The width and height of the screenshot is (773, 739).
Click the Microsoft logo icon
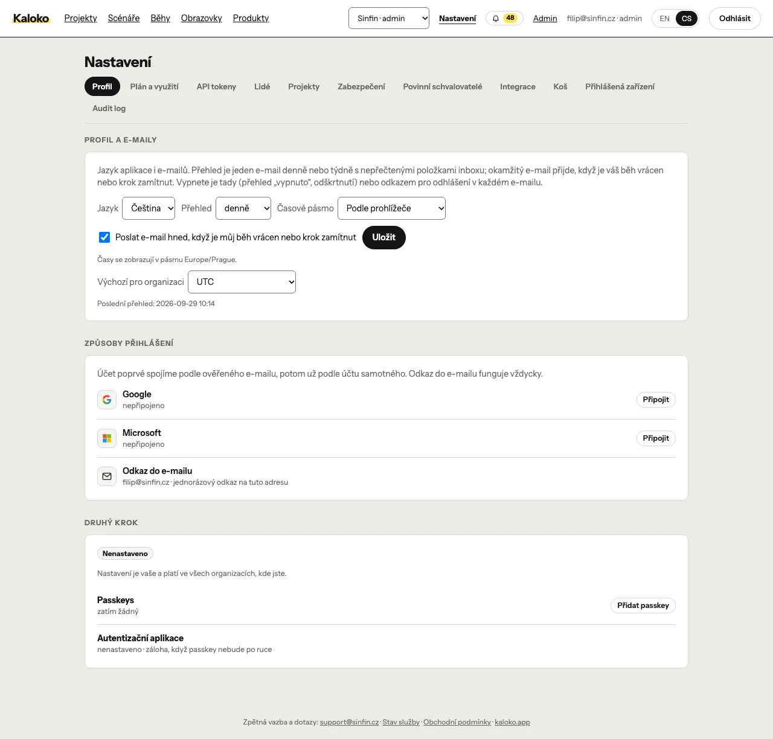pos(107,438)
